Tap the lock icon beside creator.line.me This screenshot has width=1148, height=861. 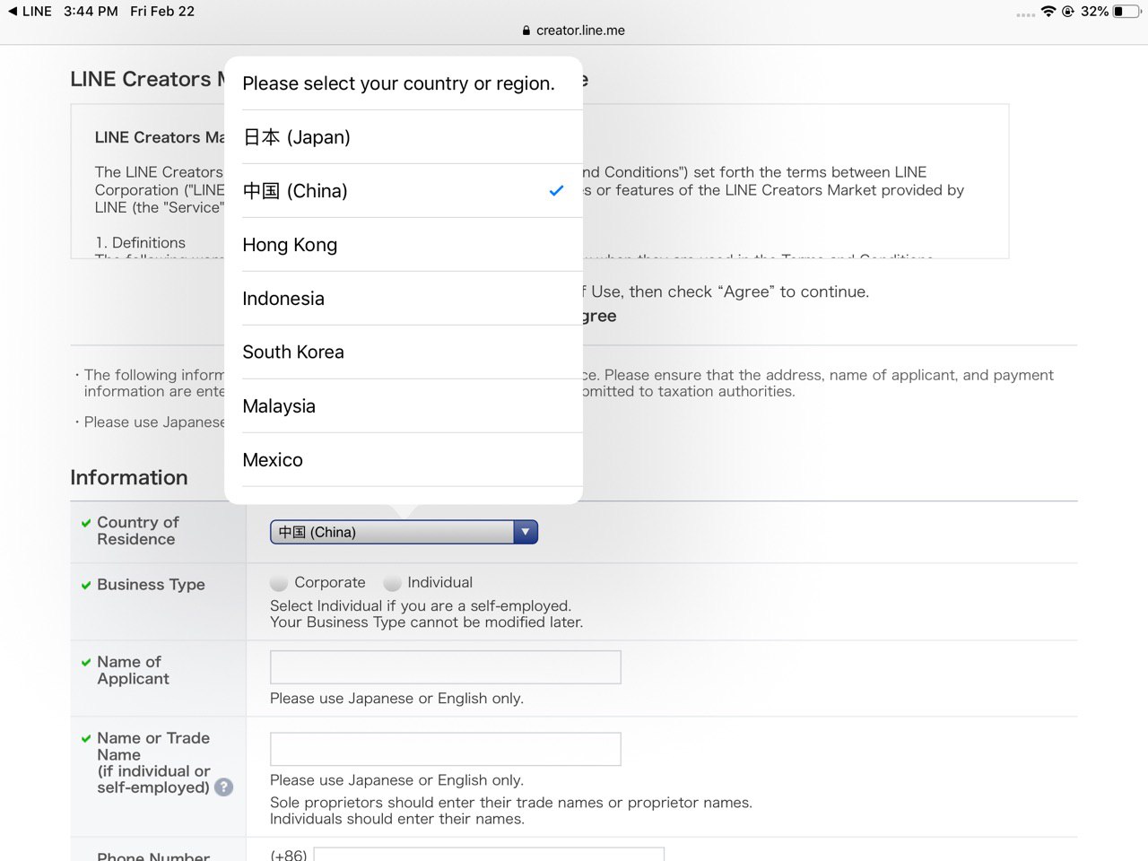[x=526, y=30]
